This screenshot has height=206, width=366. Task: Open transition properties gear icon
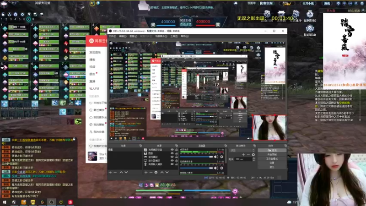pyautogui.click(x=253, y=155)
